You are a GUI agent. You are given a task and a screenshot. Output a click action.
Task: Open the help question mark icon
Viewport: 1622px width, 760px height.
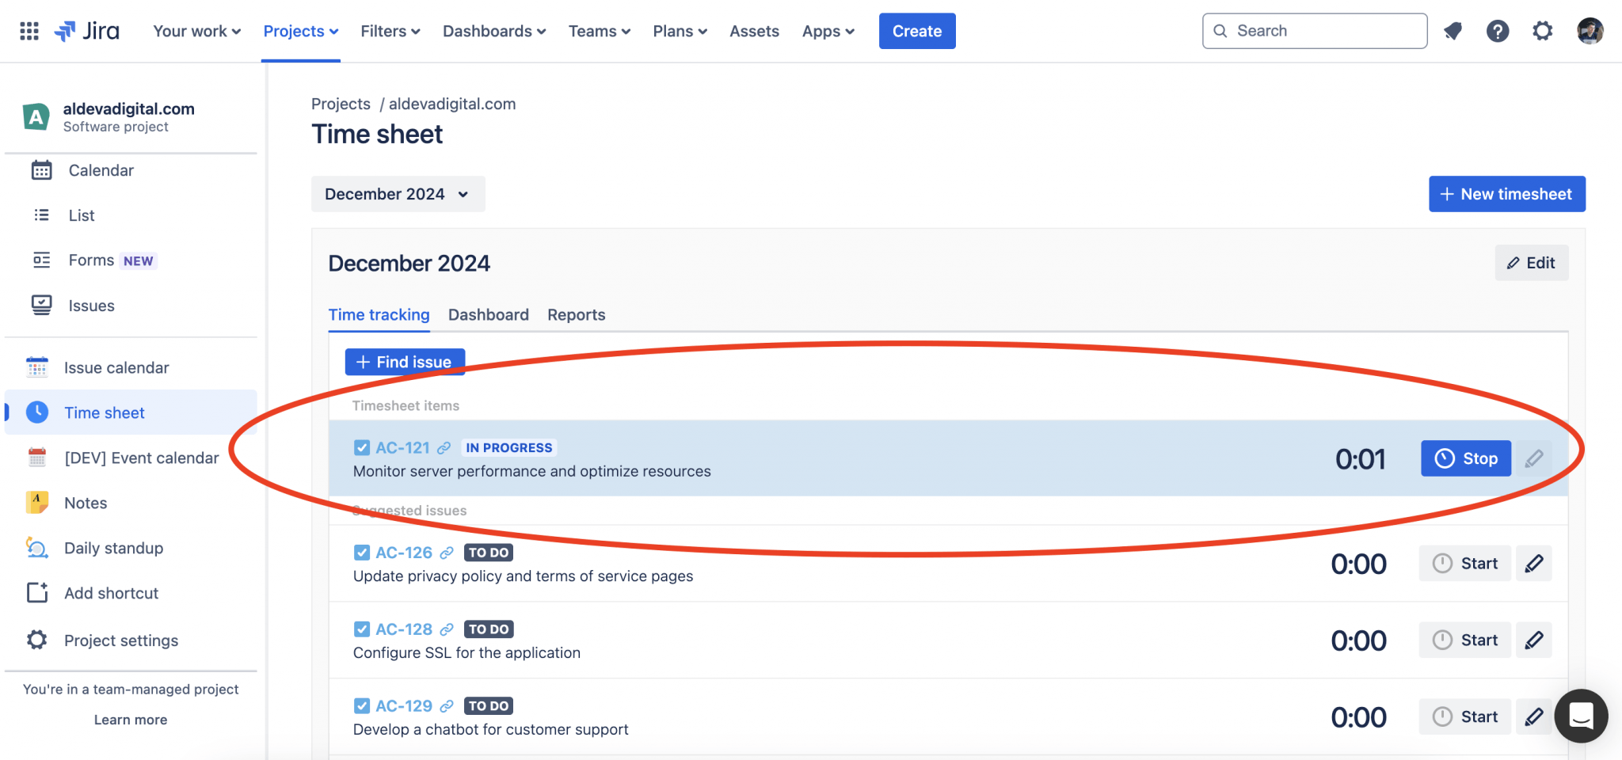pos(1497,31)
